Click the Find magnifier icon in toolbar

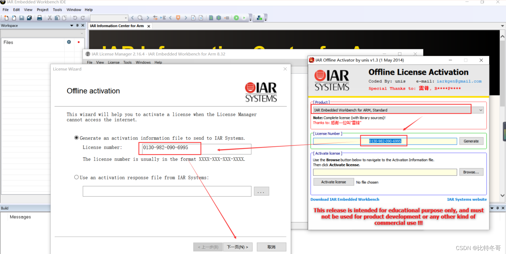point(140,18)
